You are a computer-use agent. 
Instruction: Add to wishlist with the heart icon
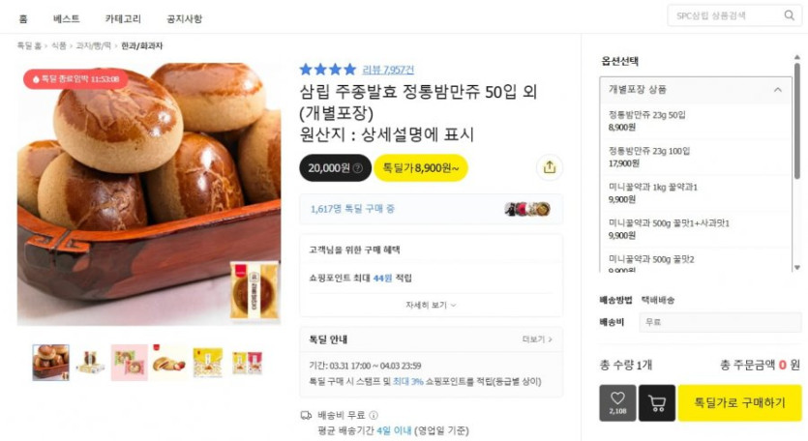[617, 402]
